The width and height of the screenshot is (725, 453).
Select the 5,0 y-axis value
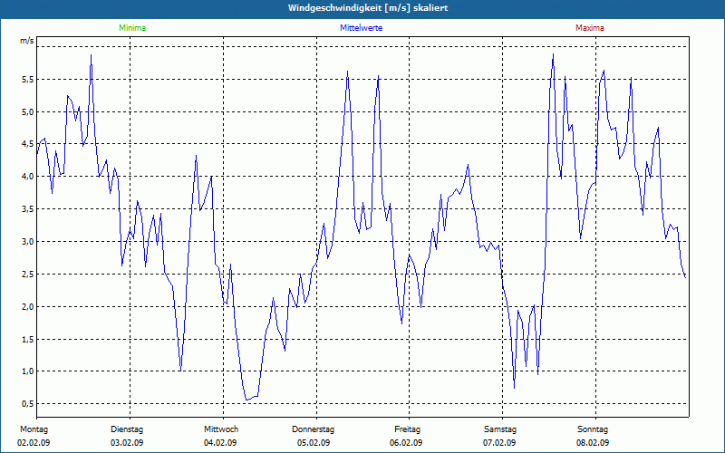coord(27,111)
